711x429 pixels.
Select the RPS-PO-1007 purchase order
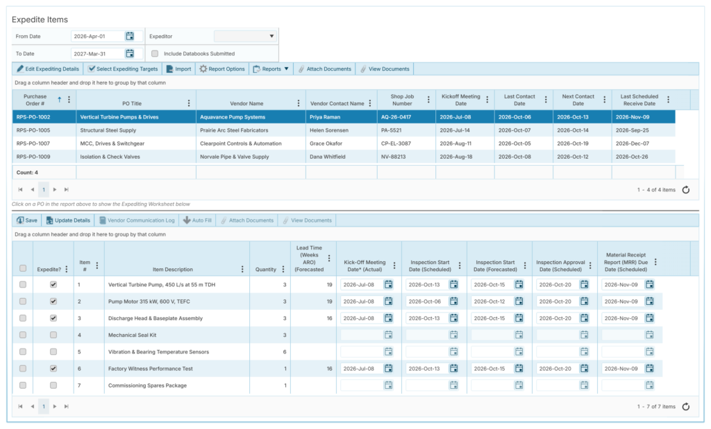pos(344,143)
